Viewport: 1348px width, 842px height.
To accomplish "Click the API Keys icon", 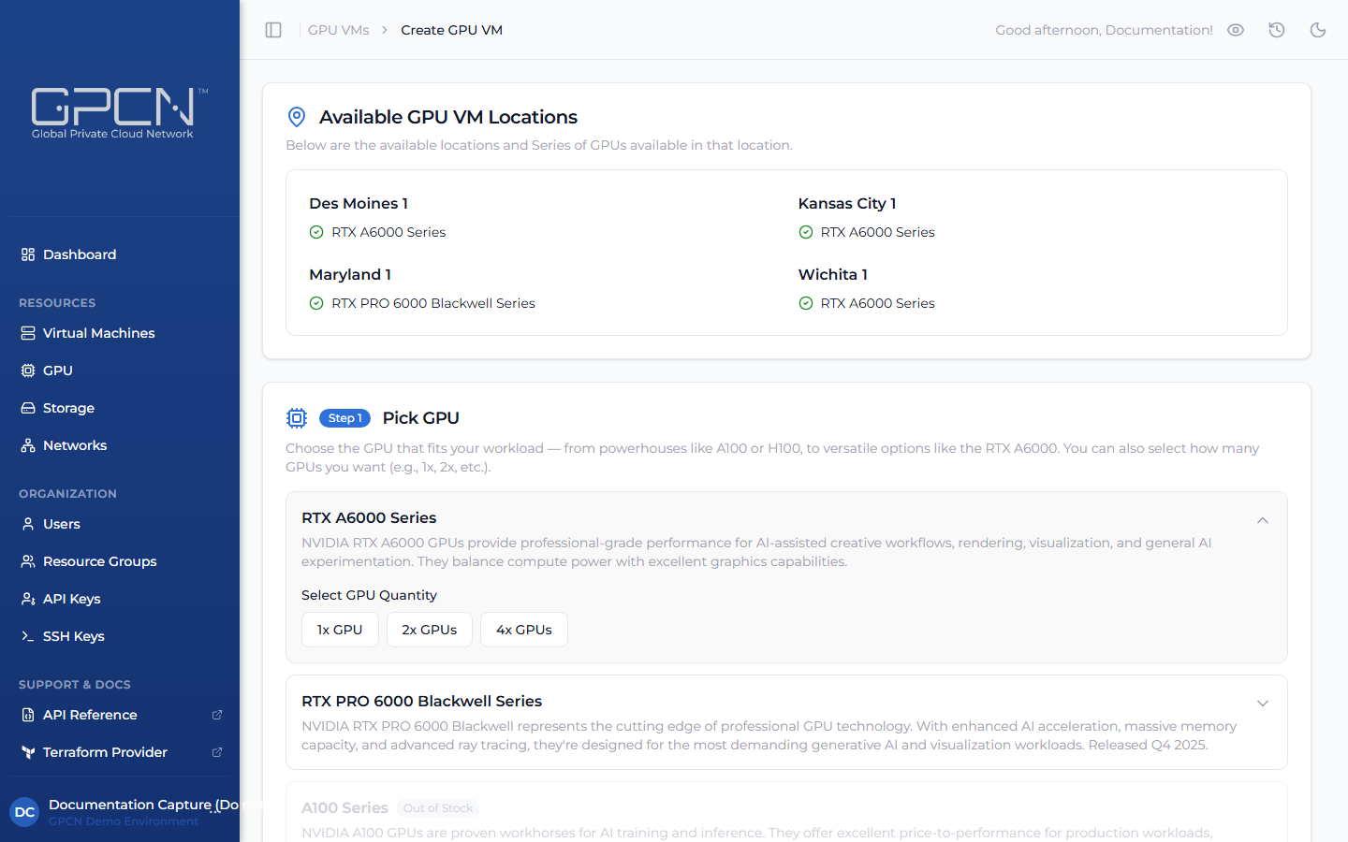I will [28, 599].
